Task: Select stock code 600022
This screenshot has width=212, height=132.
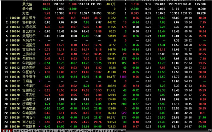Action: (x=15, y=104)
